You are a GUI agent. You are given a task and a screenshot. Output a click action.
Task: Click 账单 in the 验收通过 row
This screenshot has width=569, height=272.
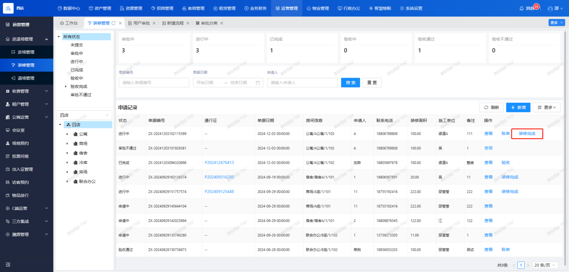(506, 250)
